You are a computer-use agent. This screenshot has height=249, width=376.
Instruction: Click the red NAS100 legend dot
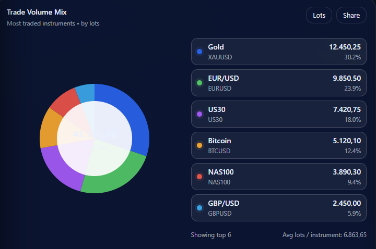199,177
